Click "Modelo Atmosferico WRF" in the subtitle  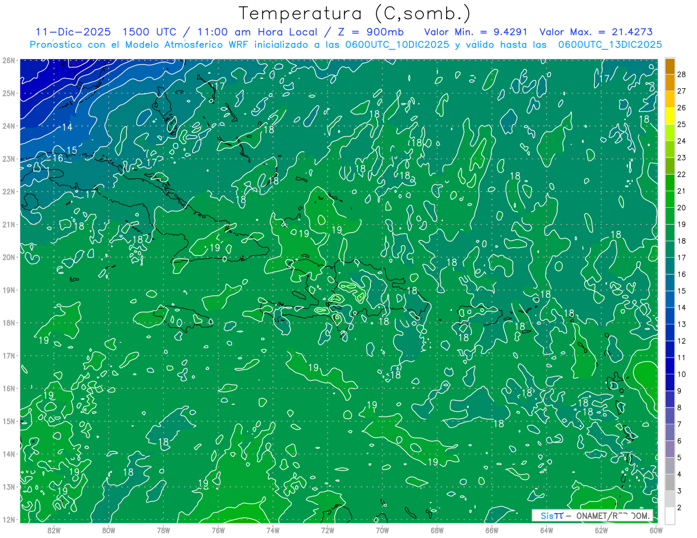[x=188, y=45]
